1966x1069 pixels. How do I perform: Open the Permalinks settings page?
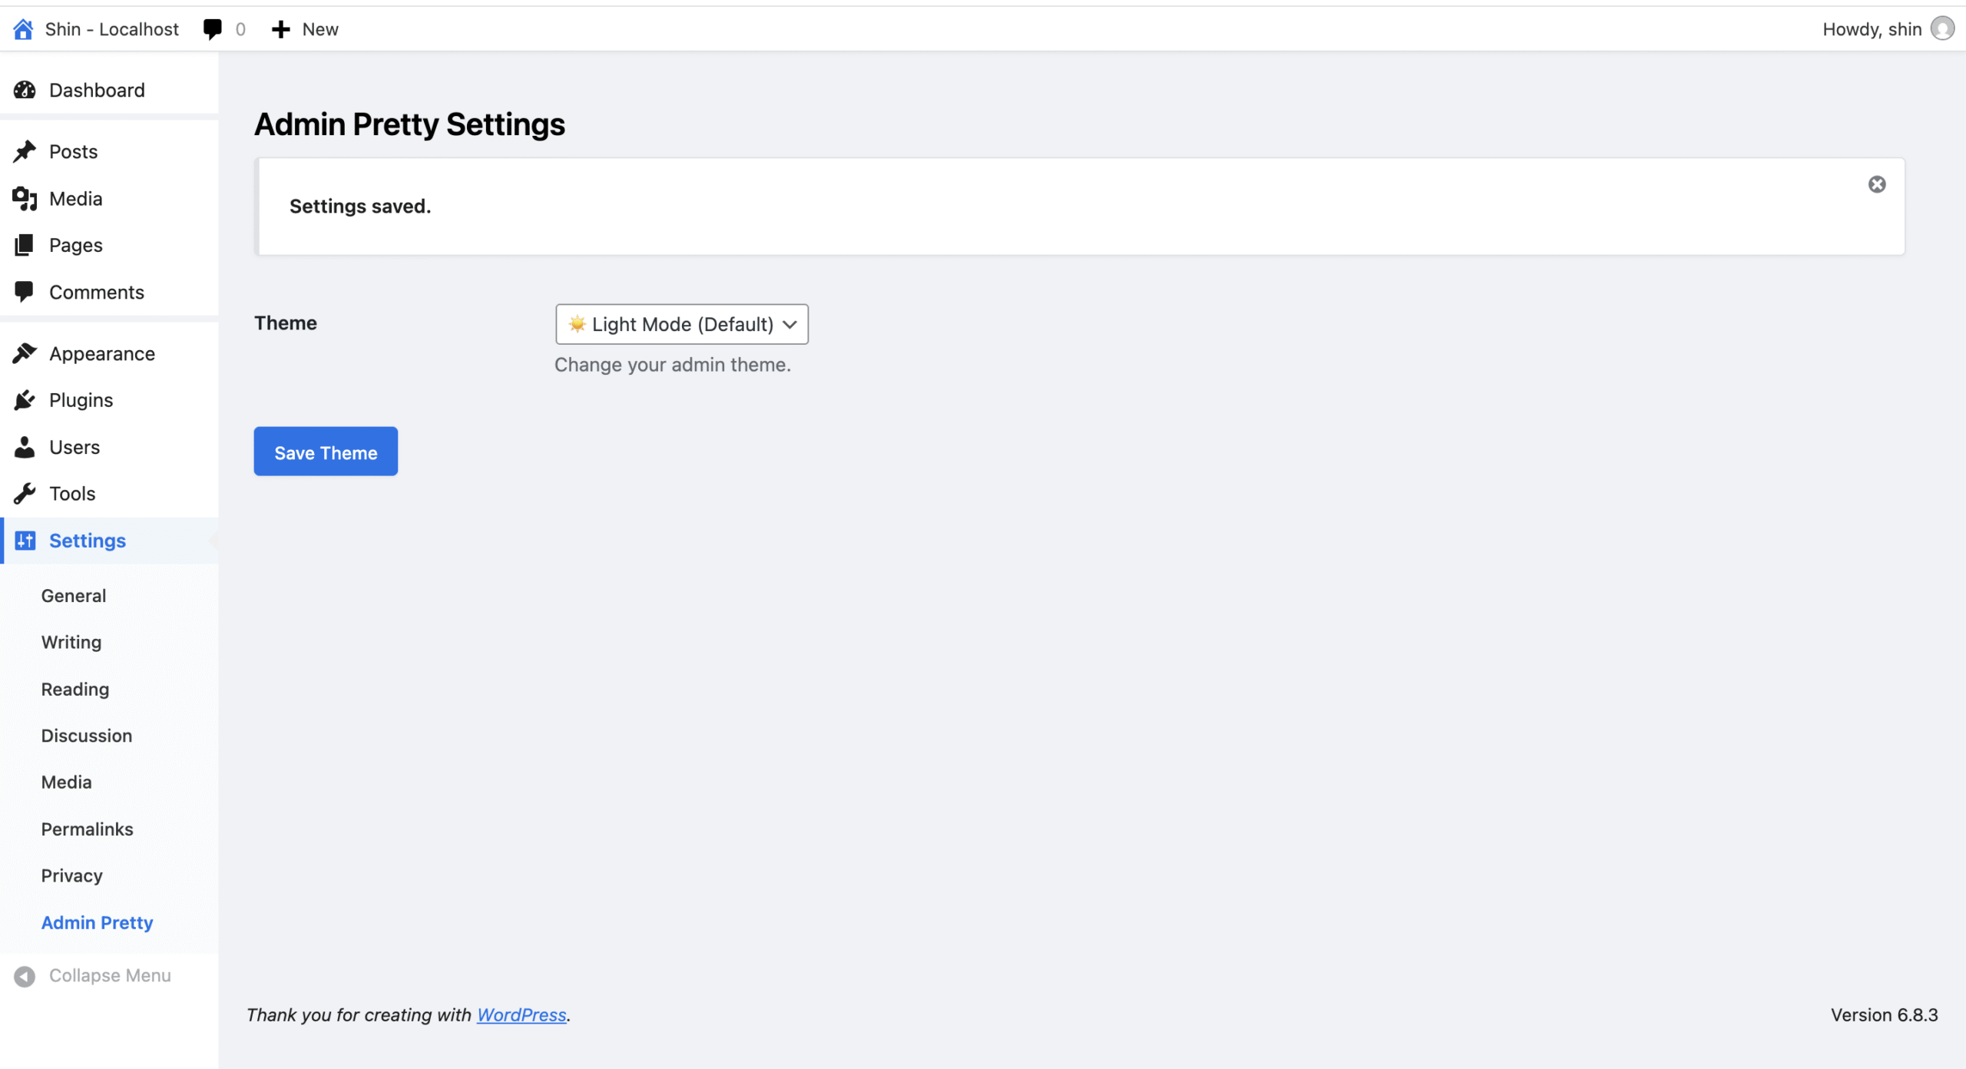(87, 829)
